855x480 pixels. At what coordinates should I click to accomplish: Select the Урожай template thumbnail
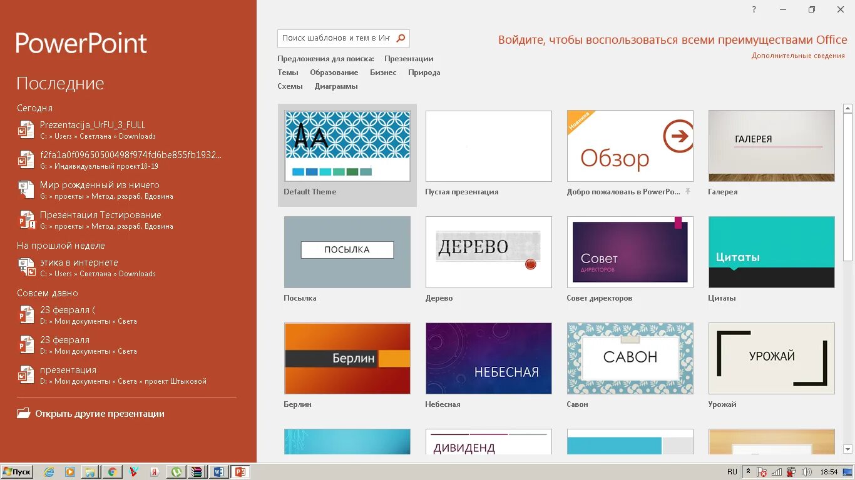coord(772,358)
